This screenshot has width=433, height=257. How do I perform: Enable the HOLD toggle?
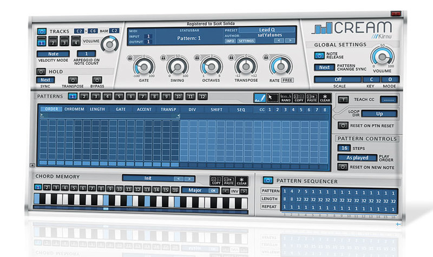pyautogui.click(x=42, y=71)
